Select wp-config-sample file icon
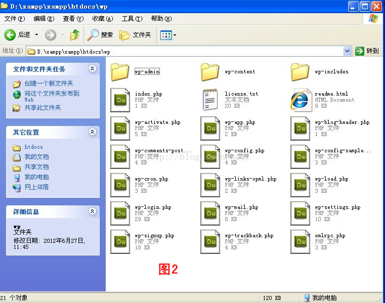Screen dimensions: 385x303 tap(301, 157)
